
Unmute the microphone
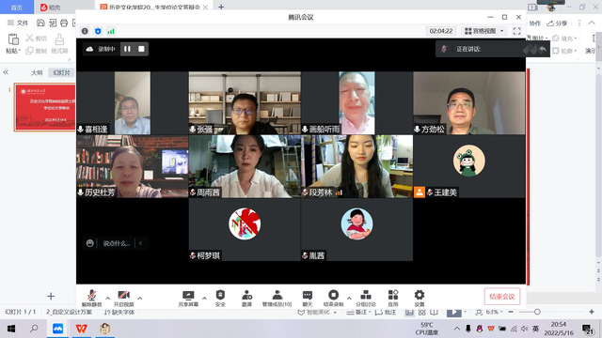[91, 299]
